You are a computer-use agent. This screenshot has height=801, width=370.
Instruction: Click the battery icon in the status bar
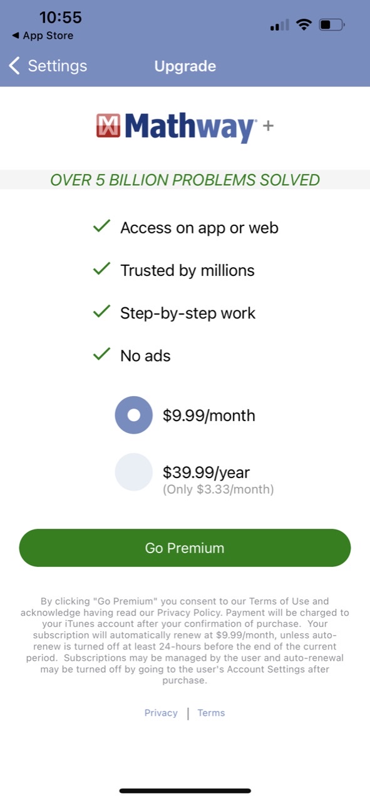tap(331, 24)
